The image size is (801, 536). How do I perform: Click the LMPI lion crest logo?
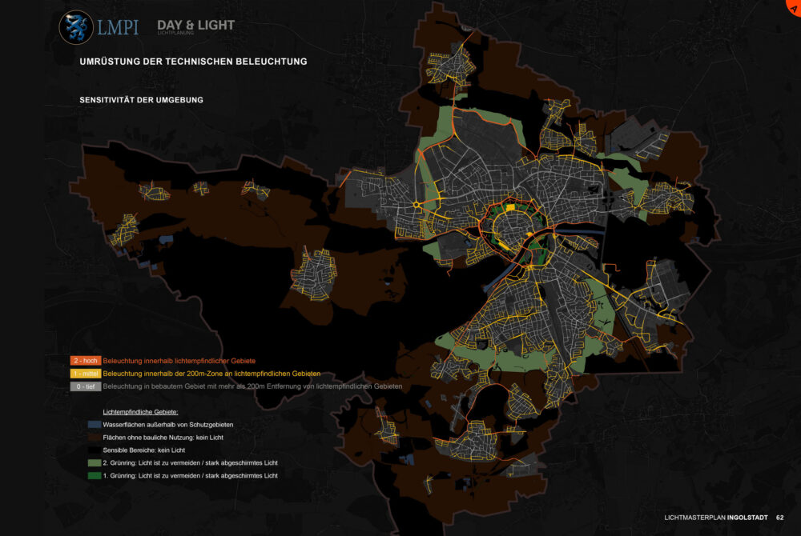(77, 26)
